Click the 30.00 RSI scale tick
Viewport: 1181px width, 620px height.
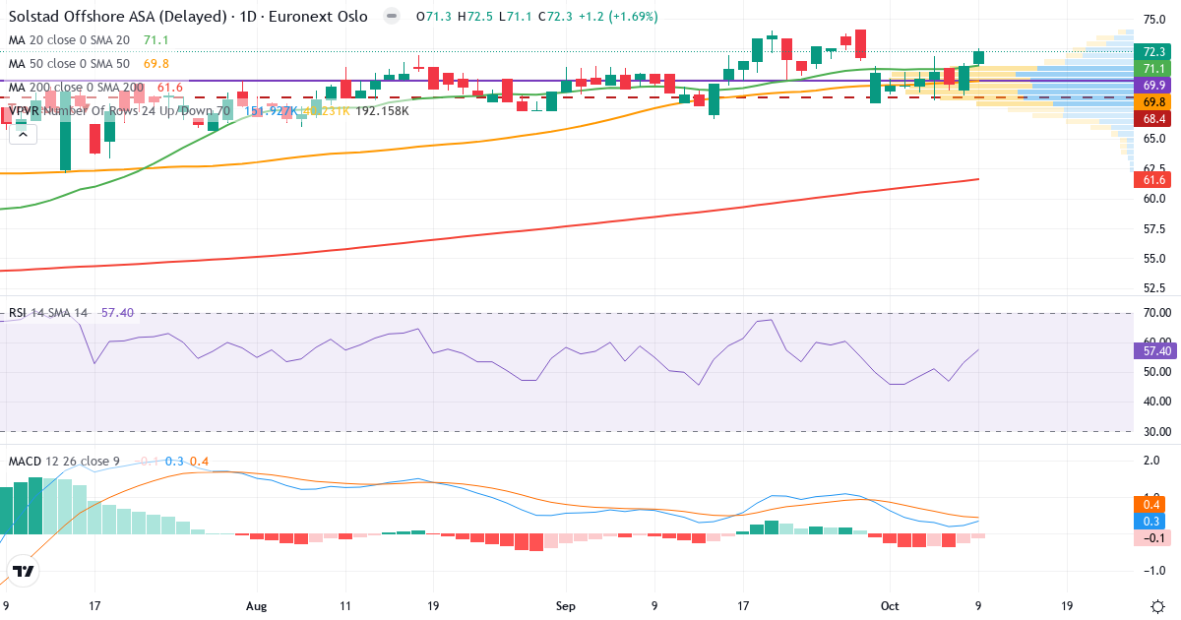[x=1155, y=431]
